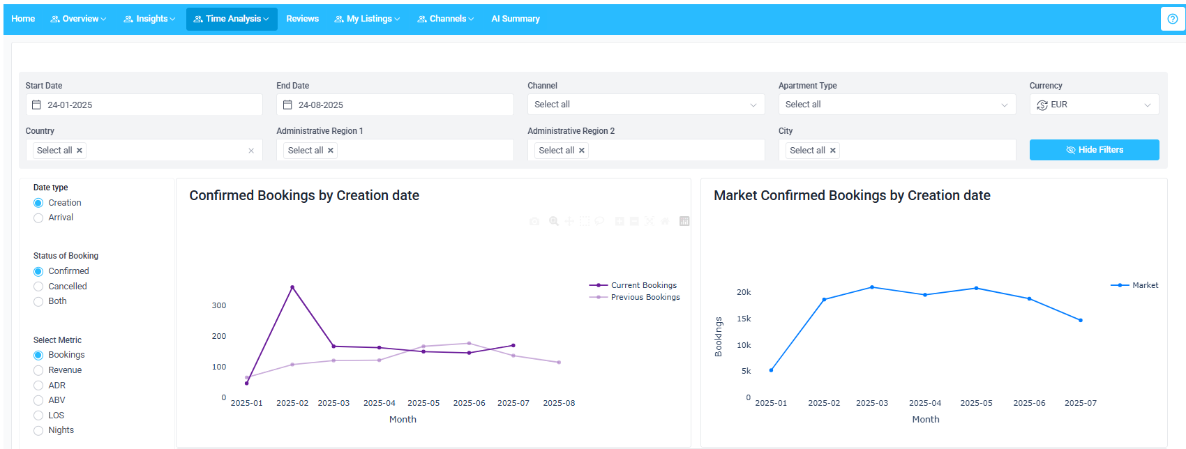Expand the Apartment Type dropdown
The image size is (1186, 449).
896,105
